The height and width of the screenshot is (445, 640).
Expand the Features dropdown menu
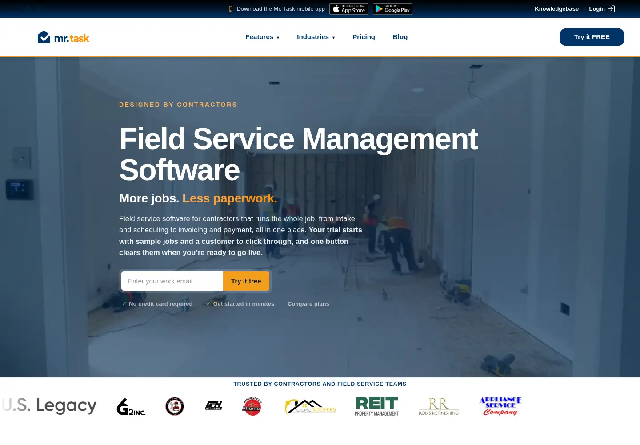tap(262, 37)
